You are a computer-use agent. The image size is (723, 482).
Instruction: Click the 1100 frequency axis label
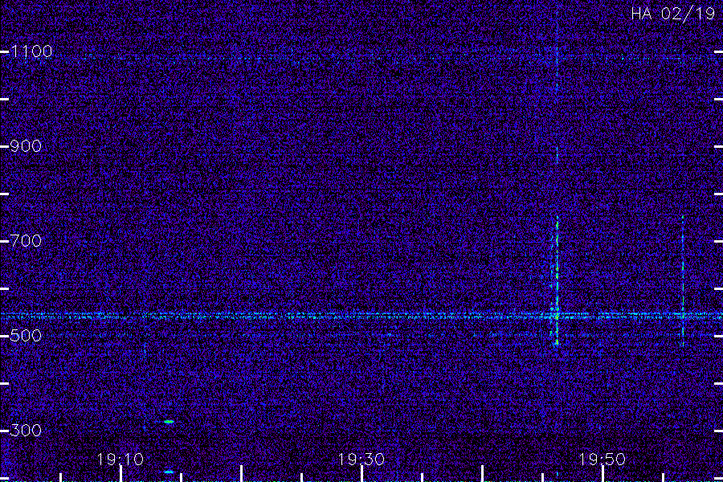coord(31,51)
